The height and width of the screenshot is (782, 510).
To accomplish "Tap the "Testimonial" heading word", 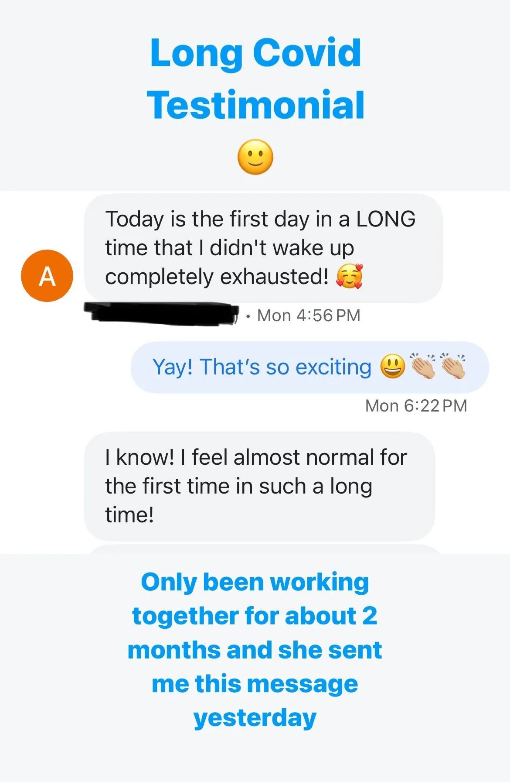I will coord(255,105).
